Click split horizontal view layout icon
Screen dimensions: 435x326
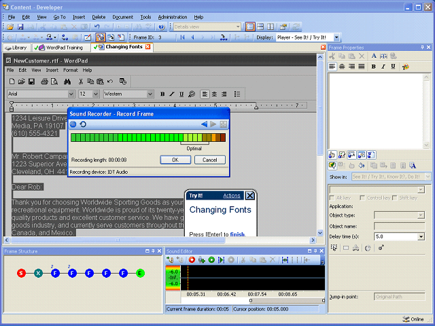point(260,27)
